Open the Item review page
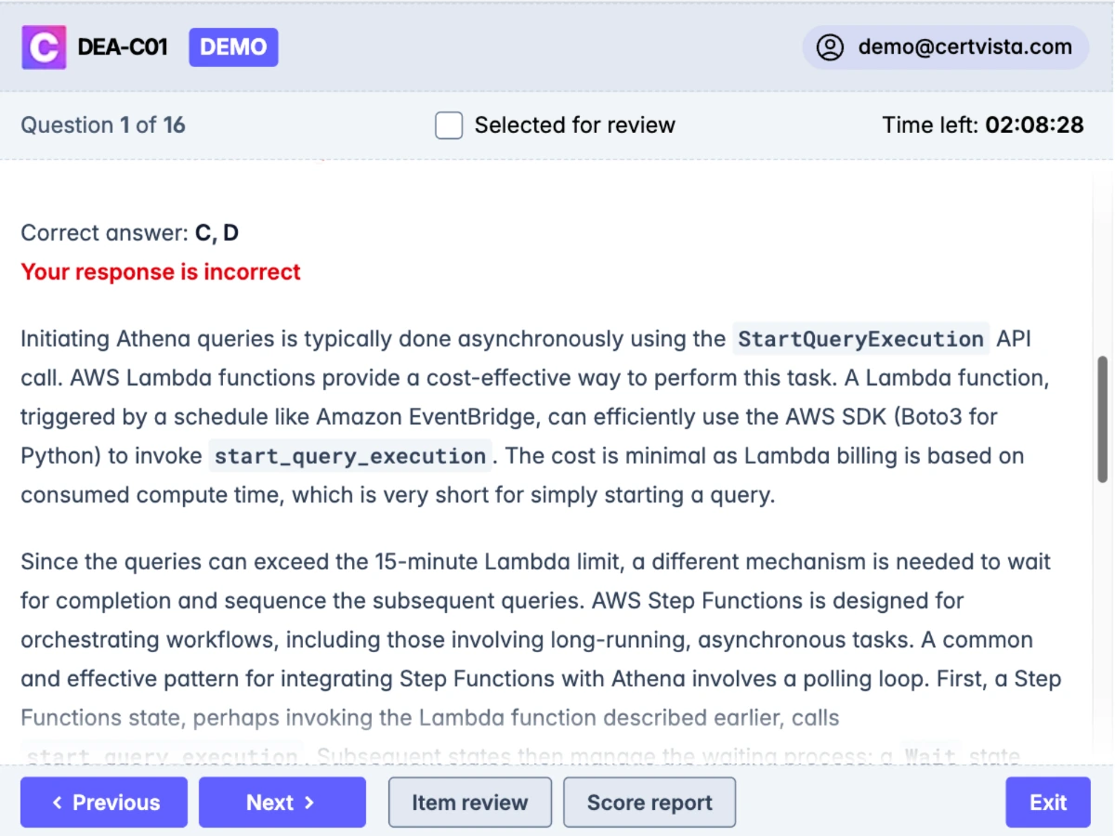This screenshot has width=1115, height=836. tap(469, 803)
